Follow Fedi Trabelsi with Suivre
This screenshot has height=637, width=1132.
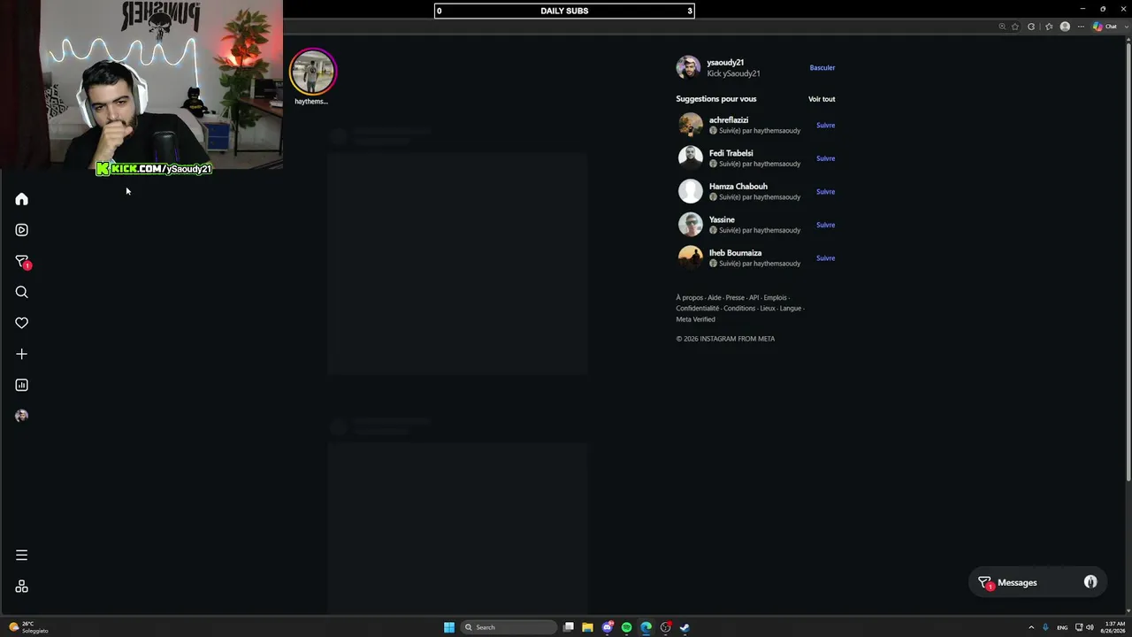point(825,158)
